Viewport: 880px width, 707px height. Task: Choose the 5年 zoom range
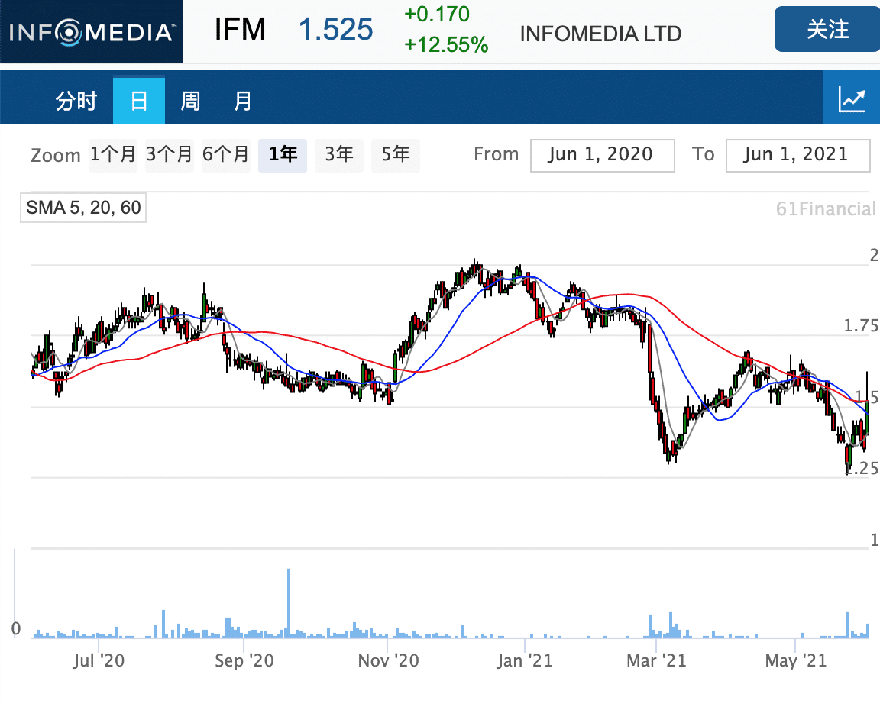396,154
